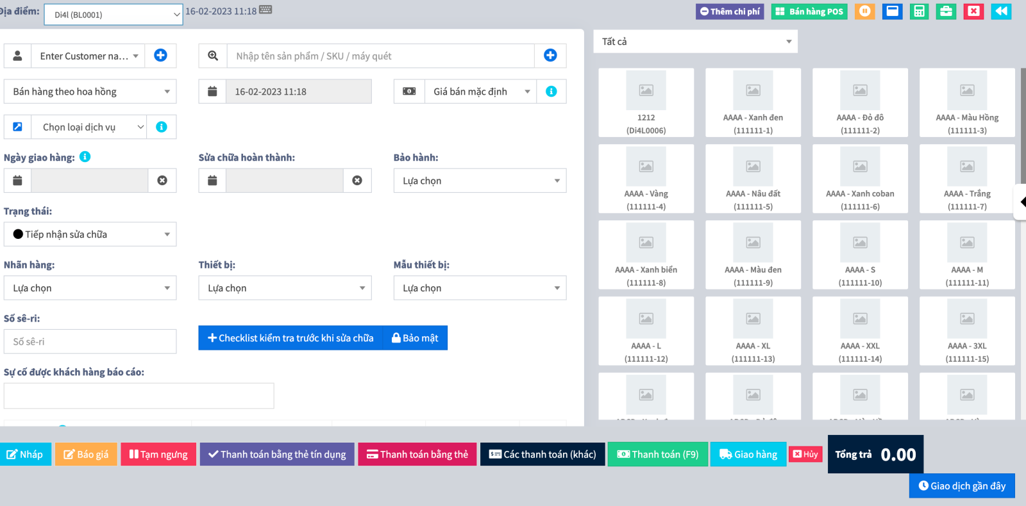1026x506 pixels.
Task: Click info icon next to Giá bán mặc định
Action: 551,92
